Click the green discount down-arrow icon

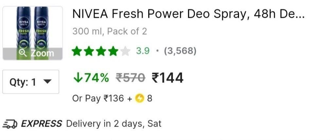click(78, 78)
